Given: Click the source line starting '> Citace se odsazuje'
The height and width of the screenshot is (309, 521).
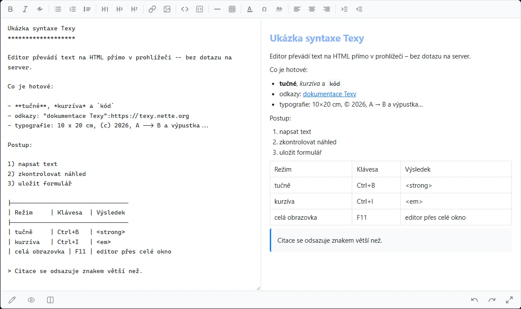Looking at the screenshot, I should (x=75, y=271).
